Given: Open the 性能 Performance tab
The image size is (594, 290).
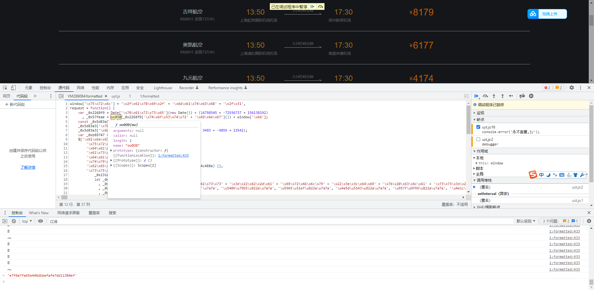Looking at the screenshot, I should 95,88.
